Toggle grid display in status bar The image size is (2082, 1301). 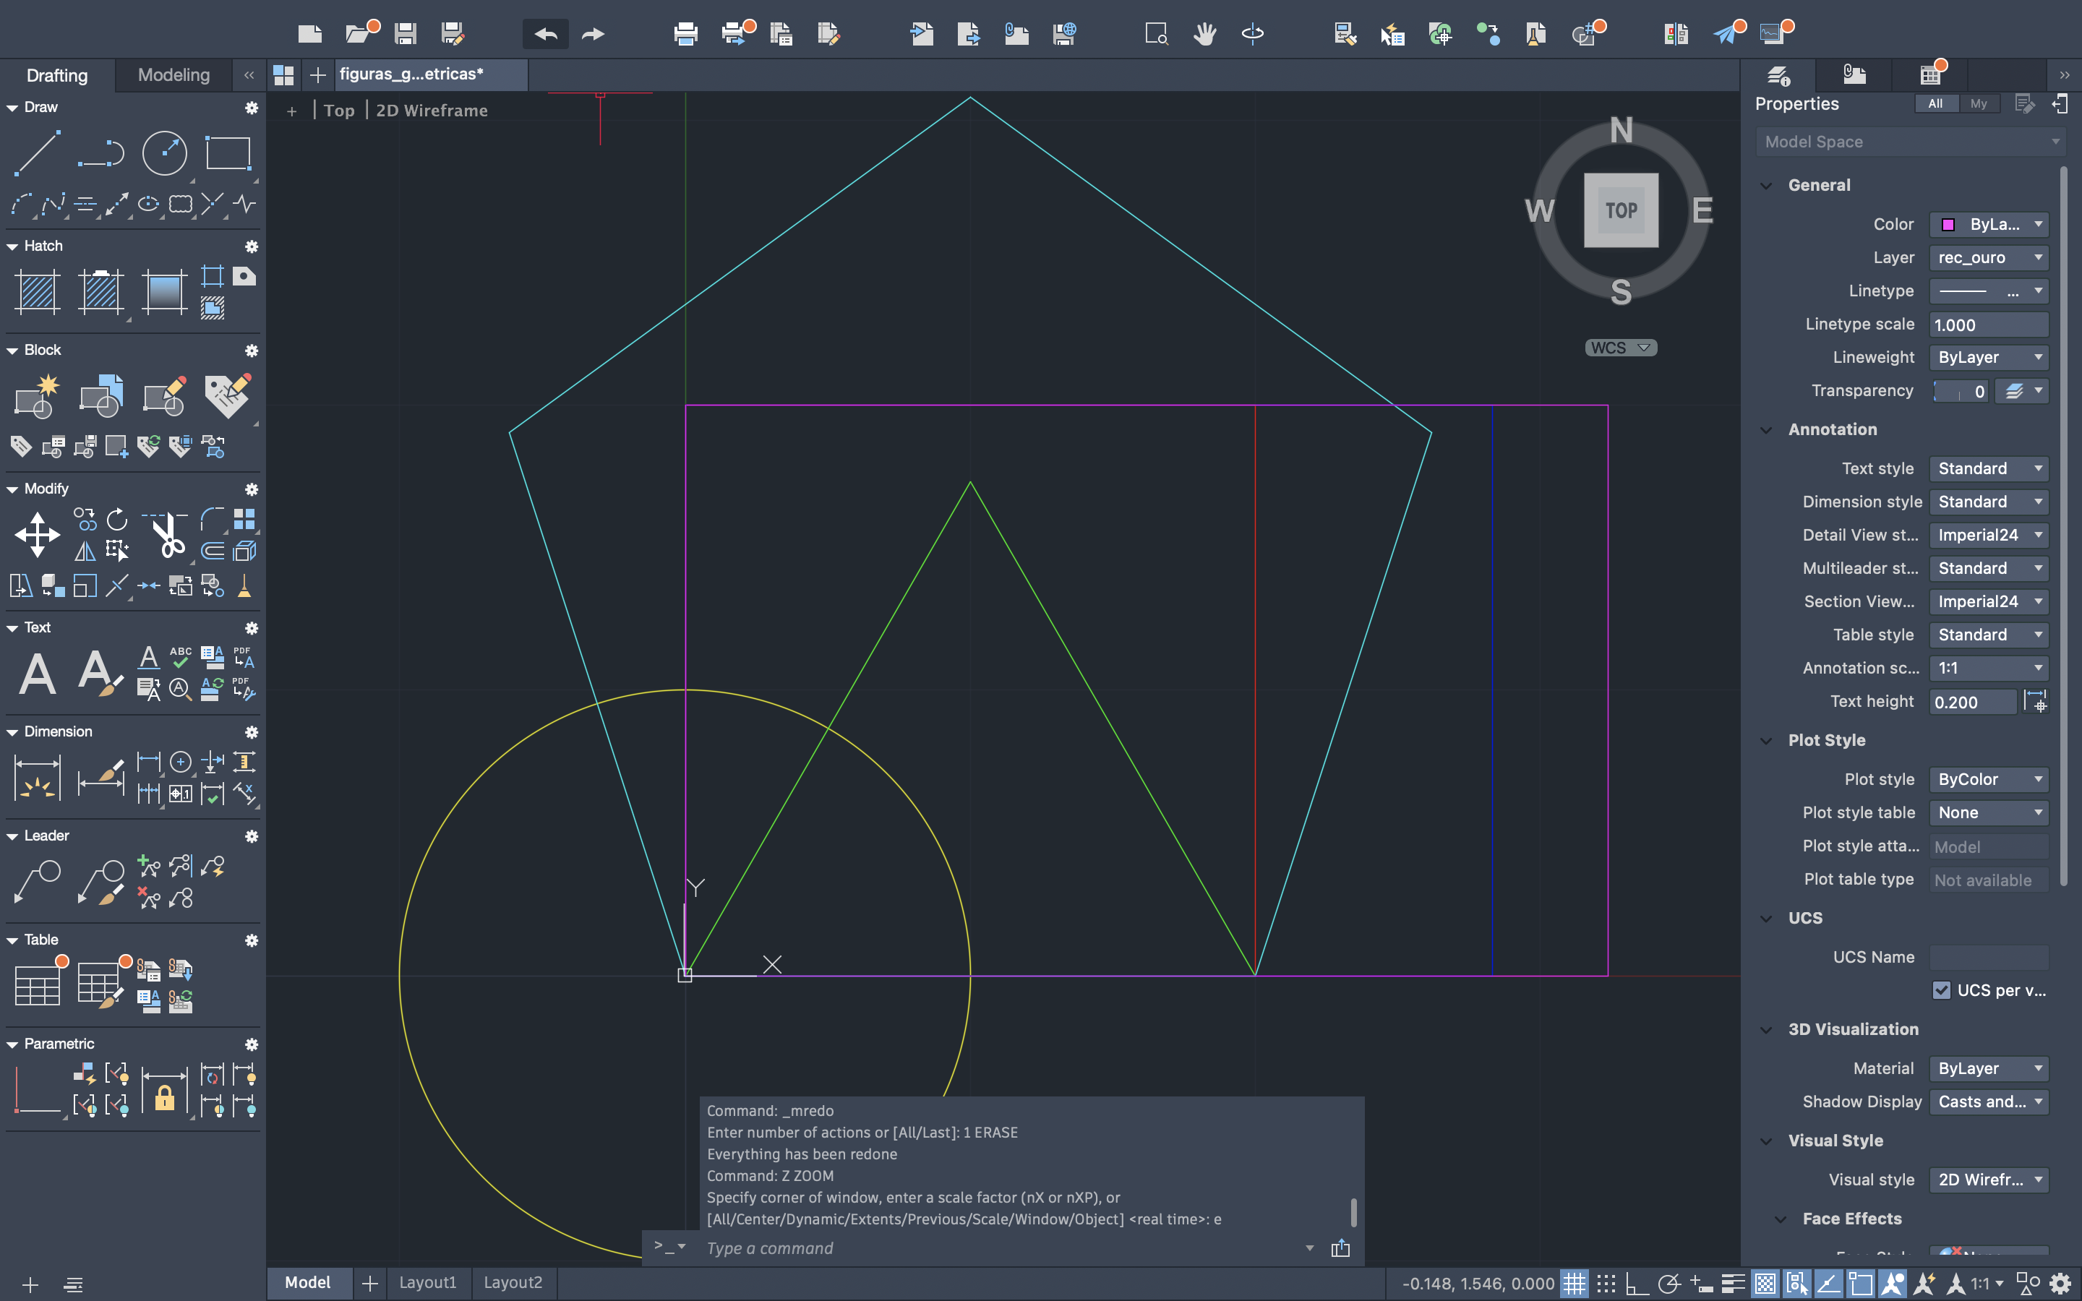[x=1575, y=1284]
